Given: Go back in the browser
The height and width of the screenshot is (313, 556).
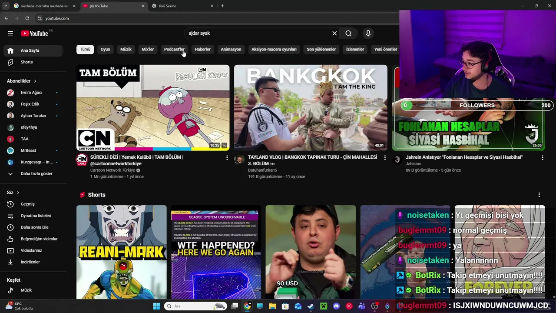Looking at the screenshot, I should pyautogui.click(x=6, y=18).
